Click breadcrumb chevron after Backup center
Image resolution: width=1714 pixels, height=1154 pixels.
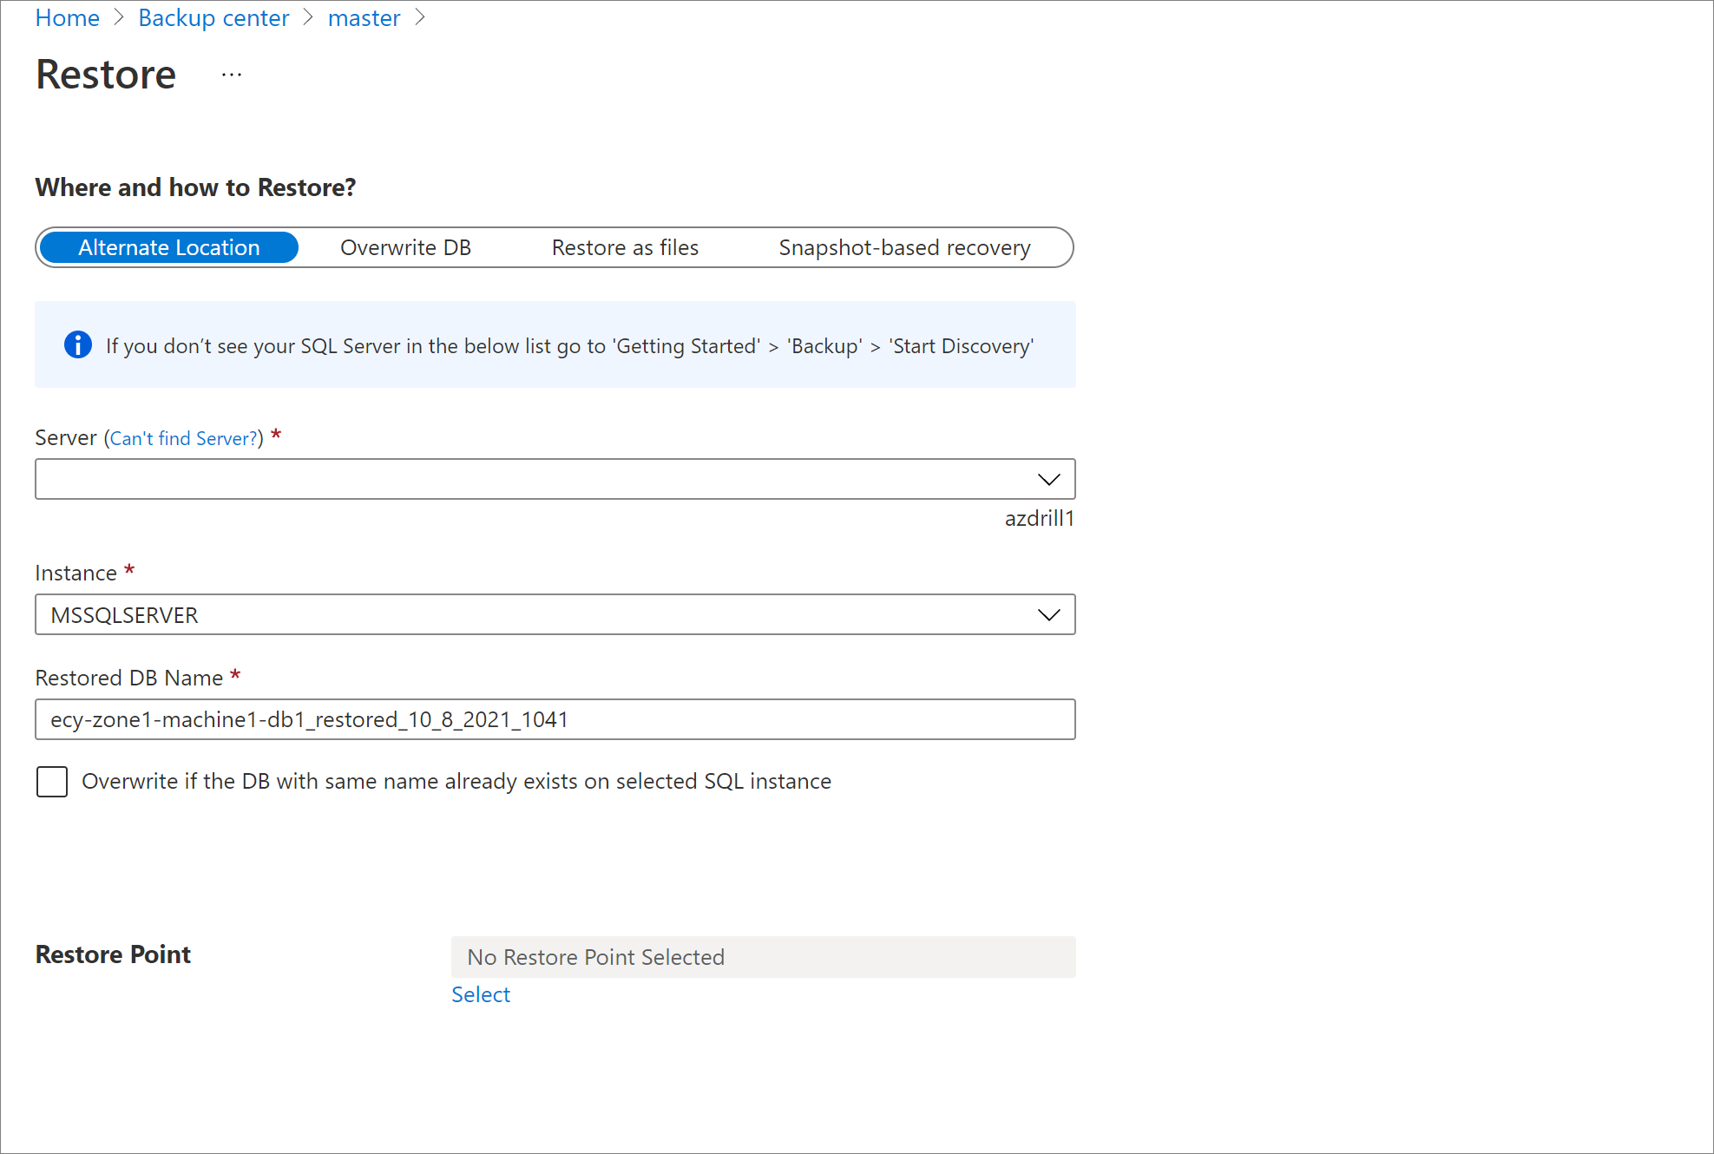tap(308, 18)
